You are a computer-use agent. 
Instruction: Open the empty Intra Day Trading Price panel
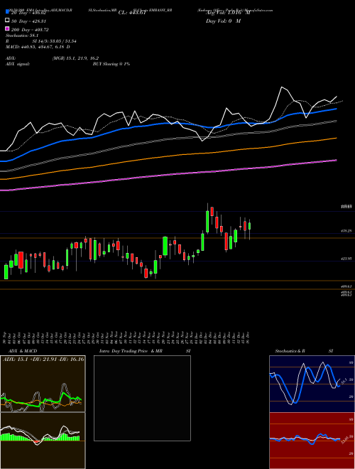[x=142, y=398]
